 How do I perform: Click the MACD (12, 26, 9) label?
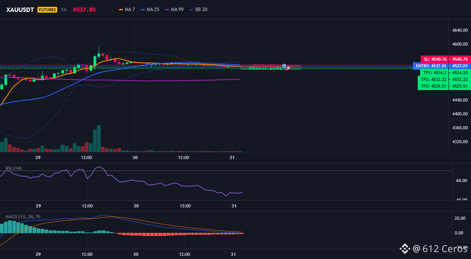click(23, 217)
